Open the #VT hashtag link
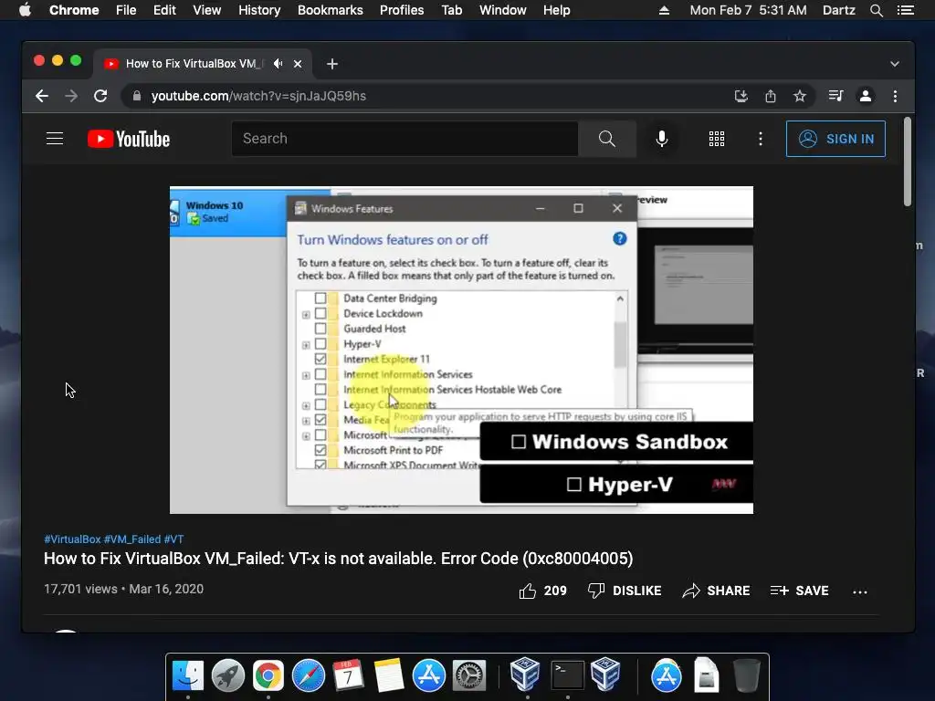 [174, 539]
